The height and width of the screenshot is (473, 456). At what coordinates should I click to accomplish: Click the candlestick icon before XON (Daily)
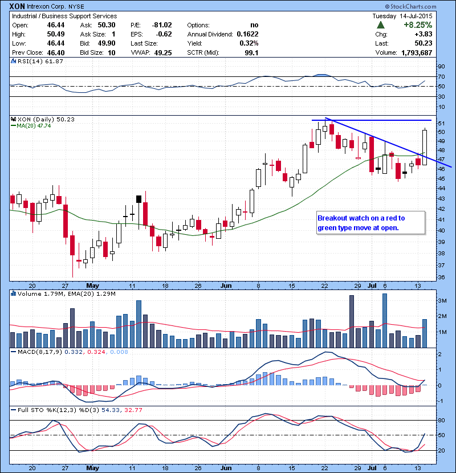pos(13,120)
